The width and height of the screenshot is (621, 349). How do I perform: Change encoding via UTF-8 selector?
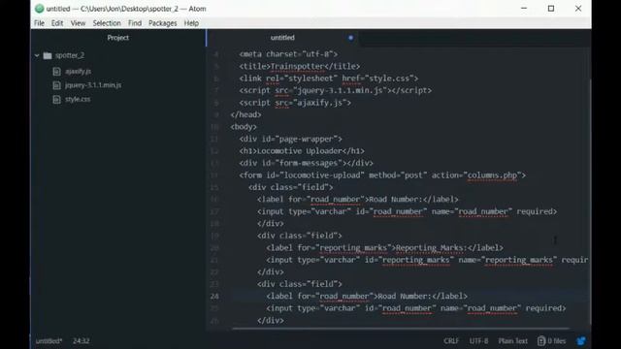click(478, 341)
